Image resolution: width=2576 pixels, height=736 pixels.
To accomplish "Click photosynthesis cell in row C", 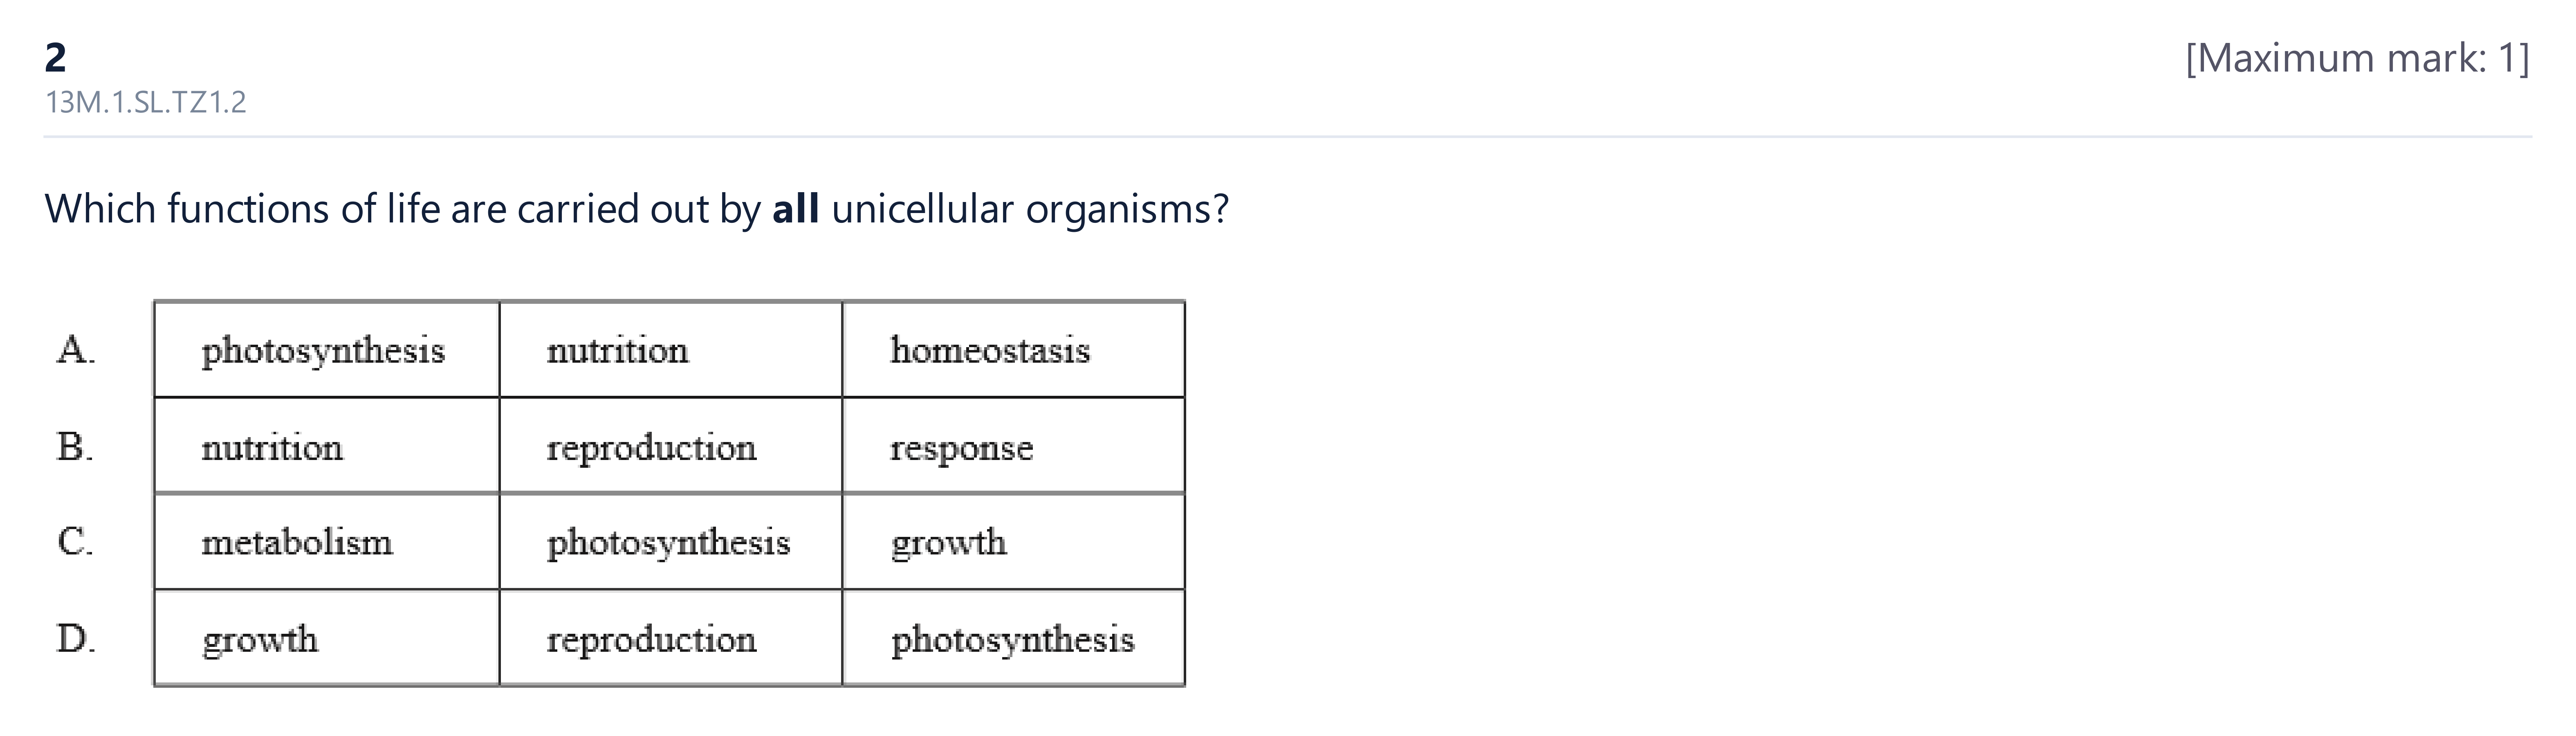I will [x=670, y=541].
